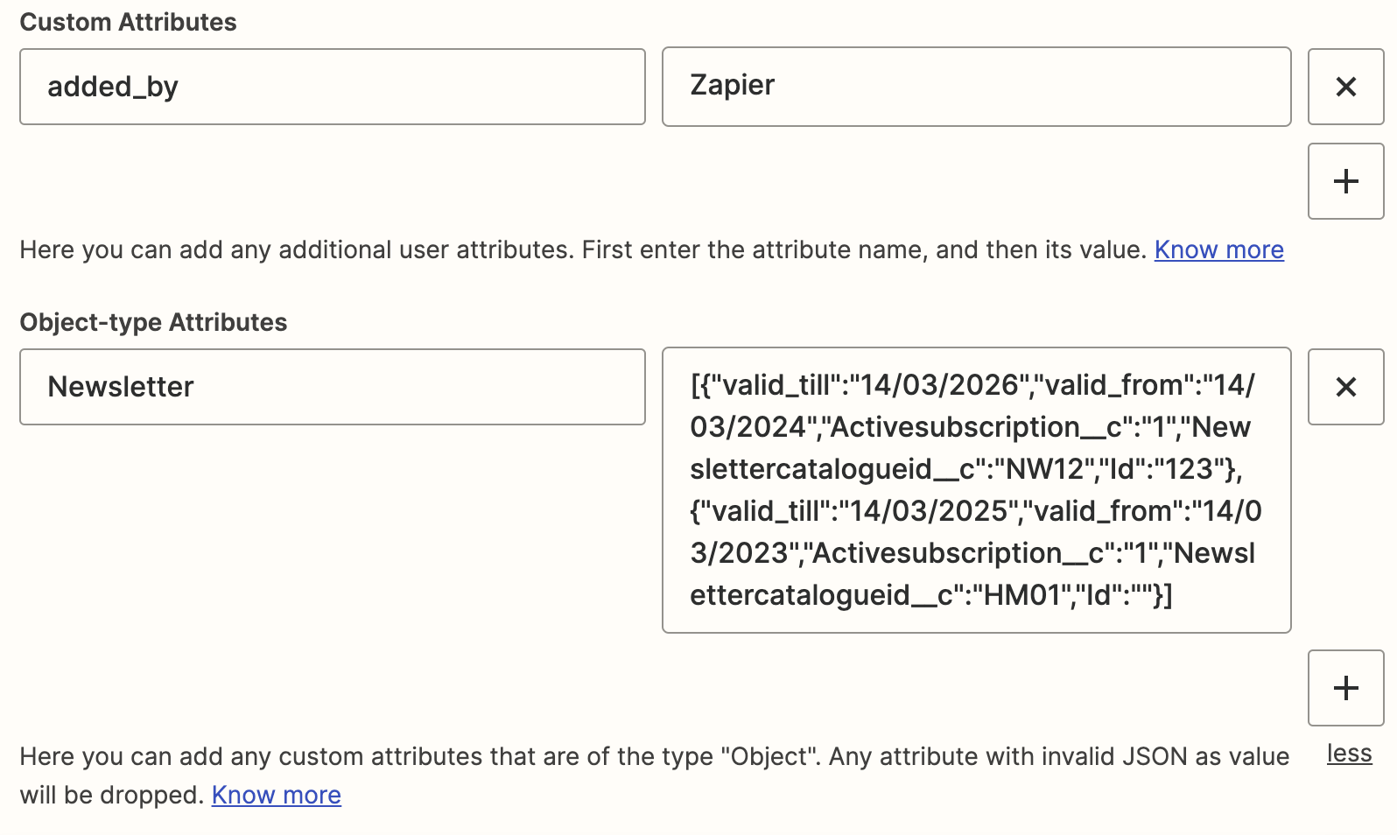Click the Custom Attributes heading
The width and height of the screenshot is (1397, 835).
(128, 22)
